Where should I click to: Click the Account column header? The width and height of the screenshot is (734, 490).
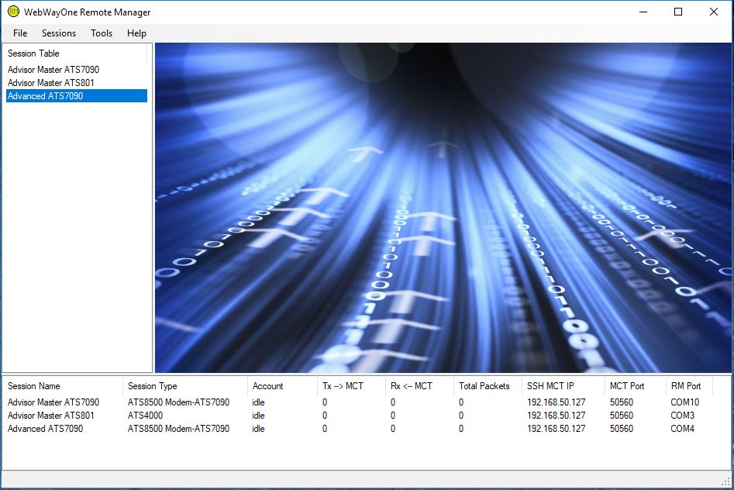tap(268, 386)
